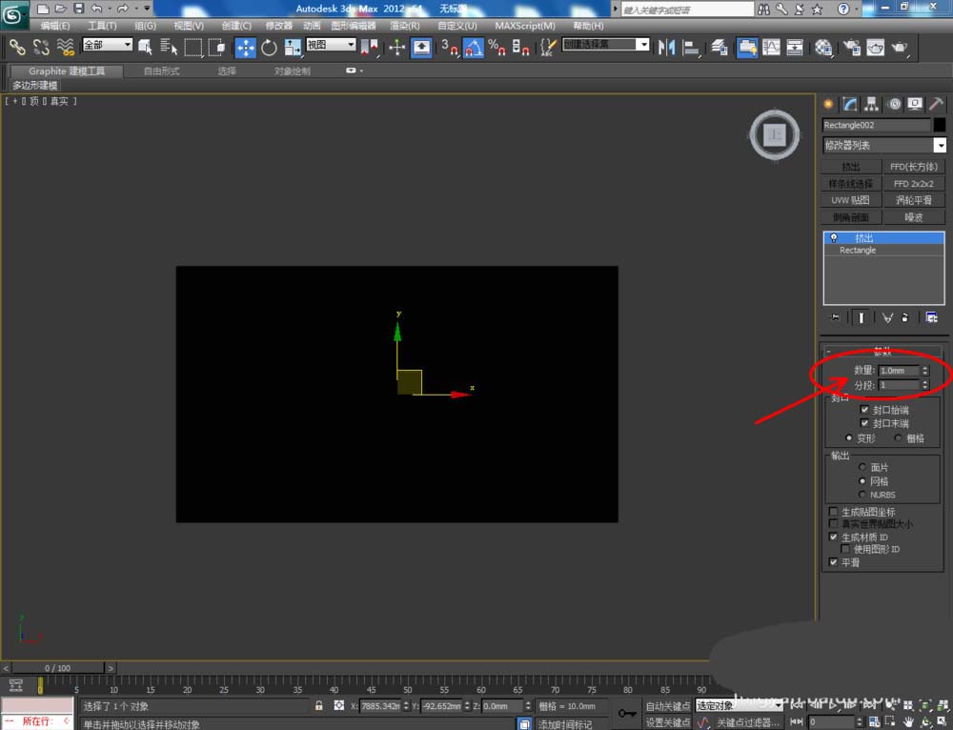The height and width of the screenshot is (730, 953).
Task: Click 涡轮平滑 modifier button
Action: (914, 200)
